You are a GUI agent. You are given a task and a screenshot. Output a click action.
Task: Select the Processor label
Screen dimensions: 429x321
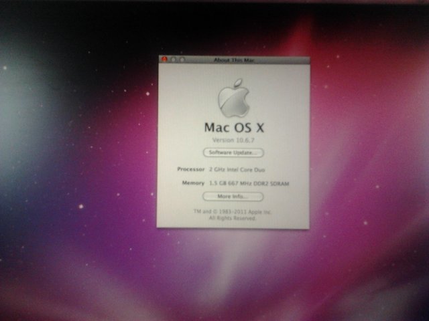tap(190, 170)
